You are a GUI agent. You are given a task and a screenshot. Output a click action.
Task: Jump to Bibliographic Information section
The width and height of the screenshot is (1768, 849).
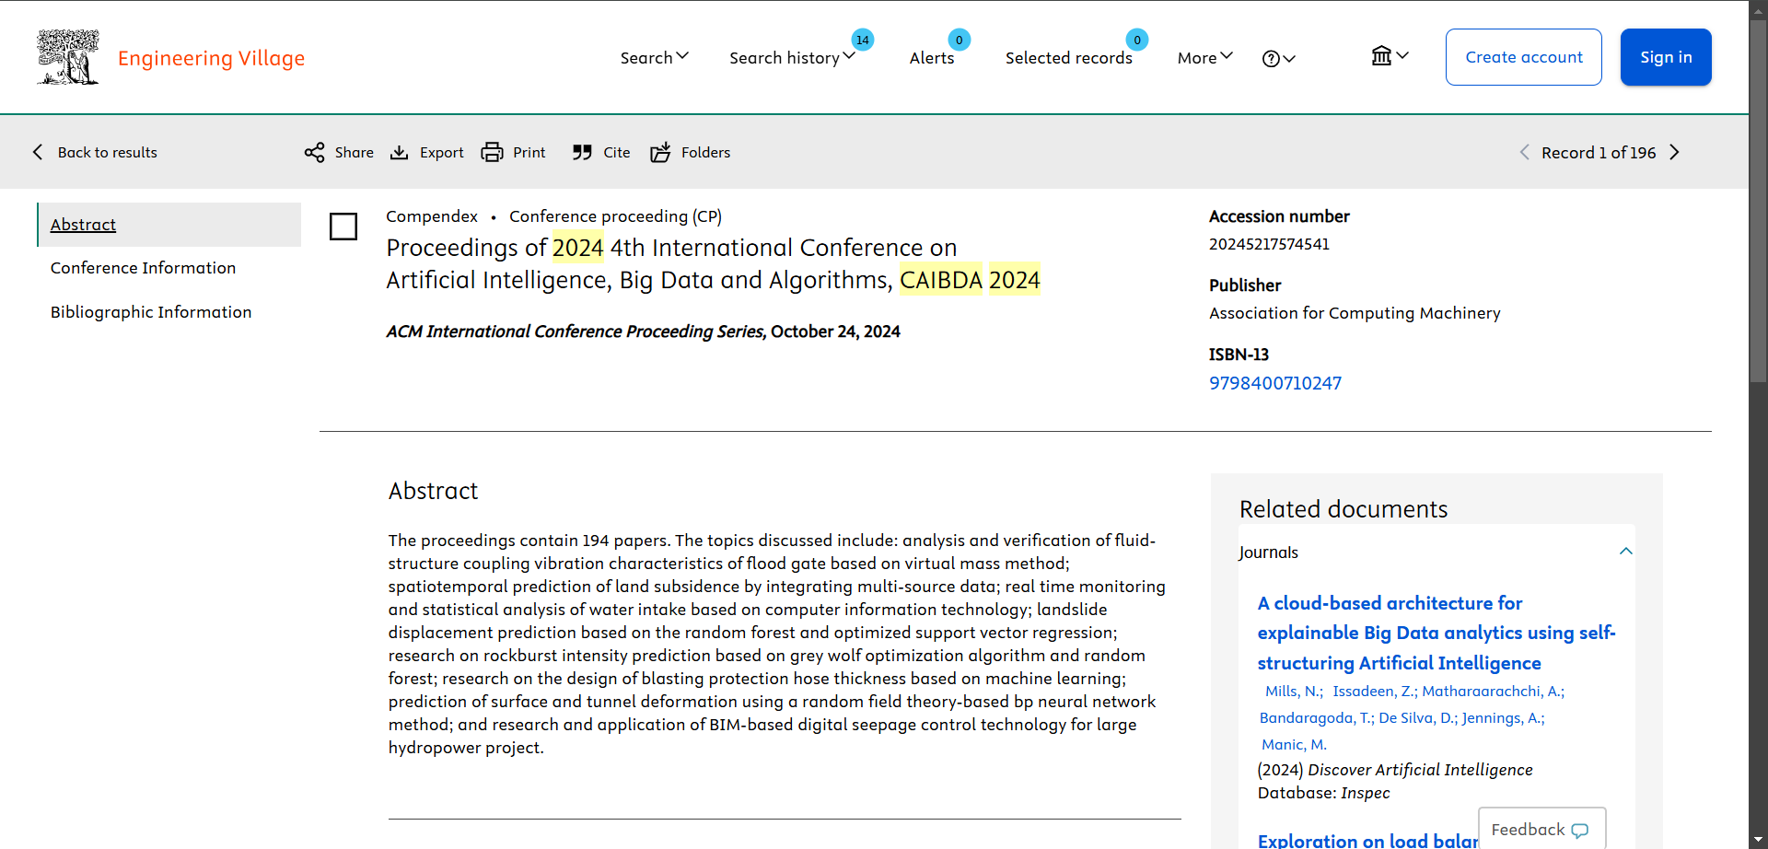coord(151,312)
